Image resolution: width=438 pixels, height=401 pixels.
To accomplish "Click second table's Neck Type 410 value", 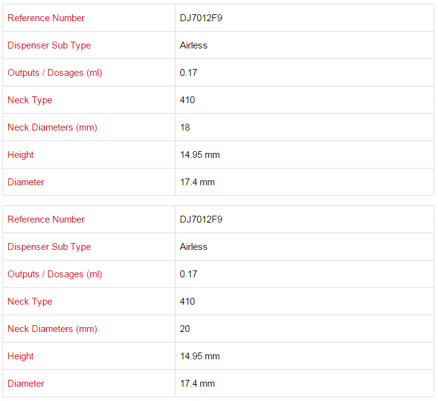I will pos(187,302).
